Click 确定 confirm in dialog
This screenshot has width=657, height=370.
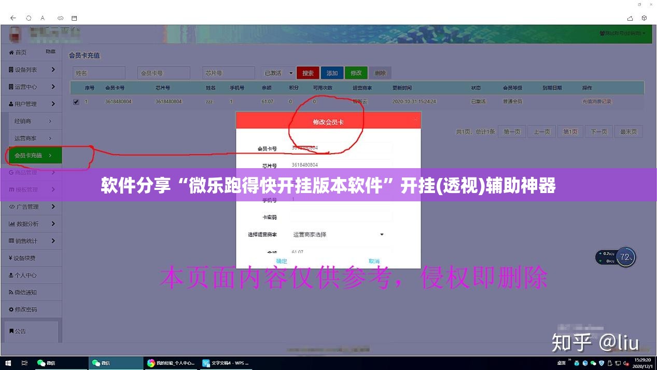[282, 261]
